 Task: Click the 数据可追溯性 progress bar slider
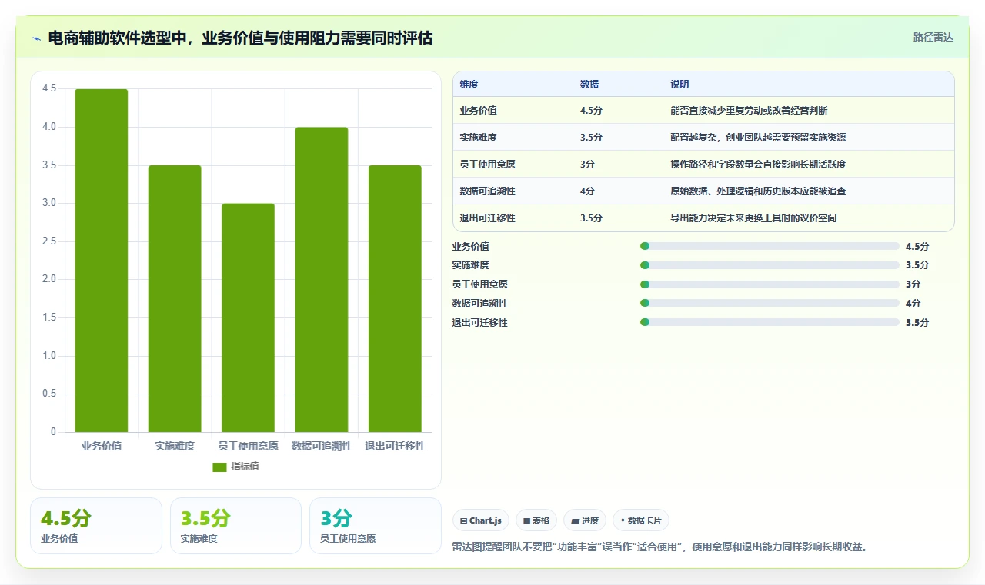770,304
